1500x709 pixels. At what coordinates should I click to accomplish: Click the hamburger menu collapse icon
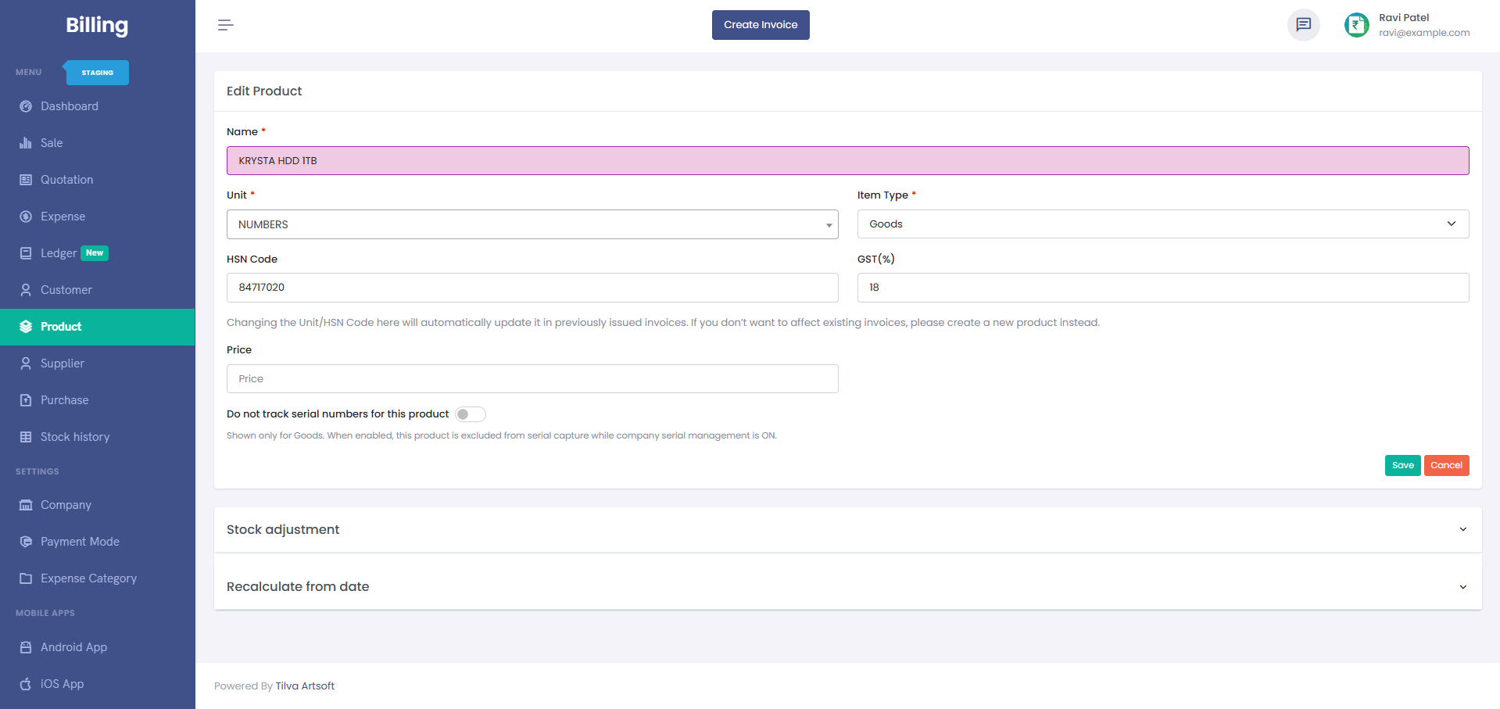click(x=226, y=25)
